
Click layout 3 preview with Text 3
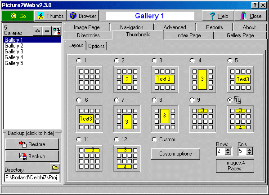point(165,79)
